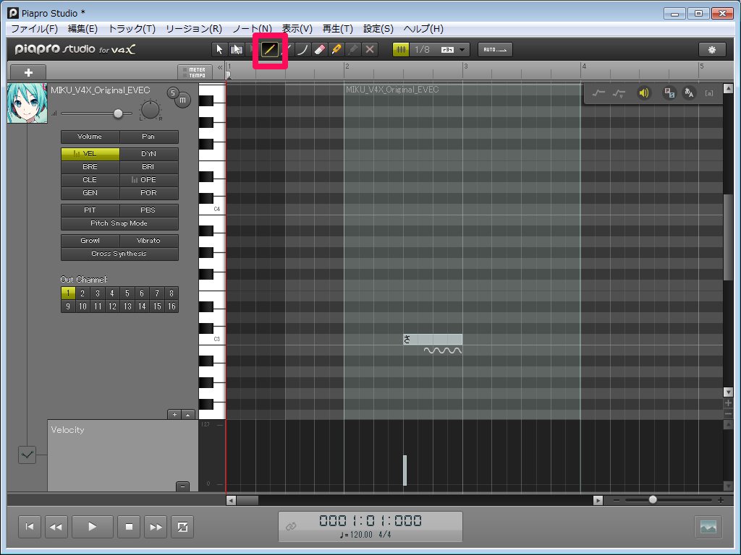Open the quantize 1/8 dropdown arrow
Image resolution: width=741 pixels, height=555 pixels.
click(x=462, y=50)
